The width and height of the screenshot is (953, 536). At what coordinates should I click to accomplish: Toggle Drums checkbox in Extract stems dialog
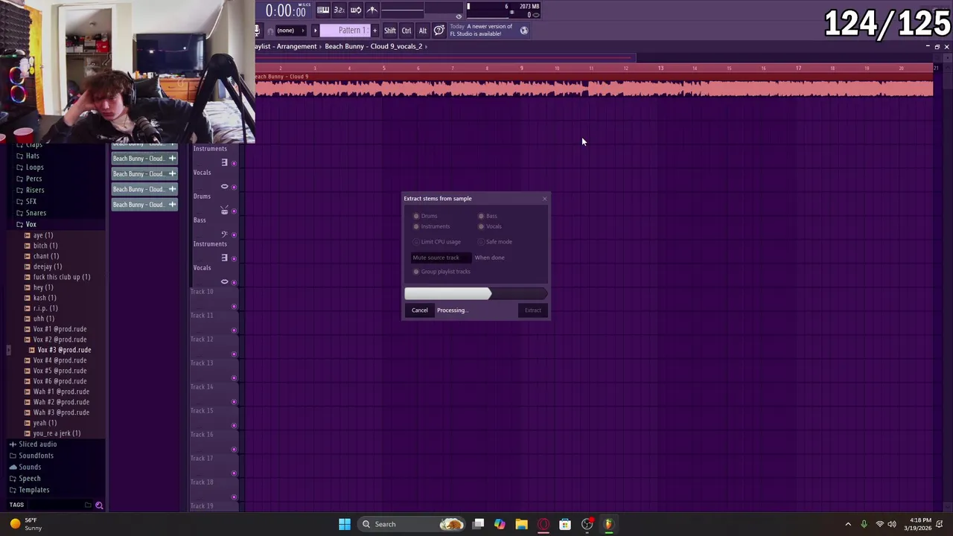coord(416,216)
